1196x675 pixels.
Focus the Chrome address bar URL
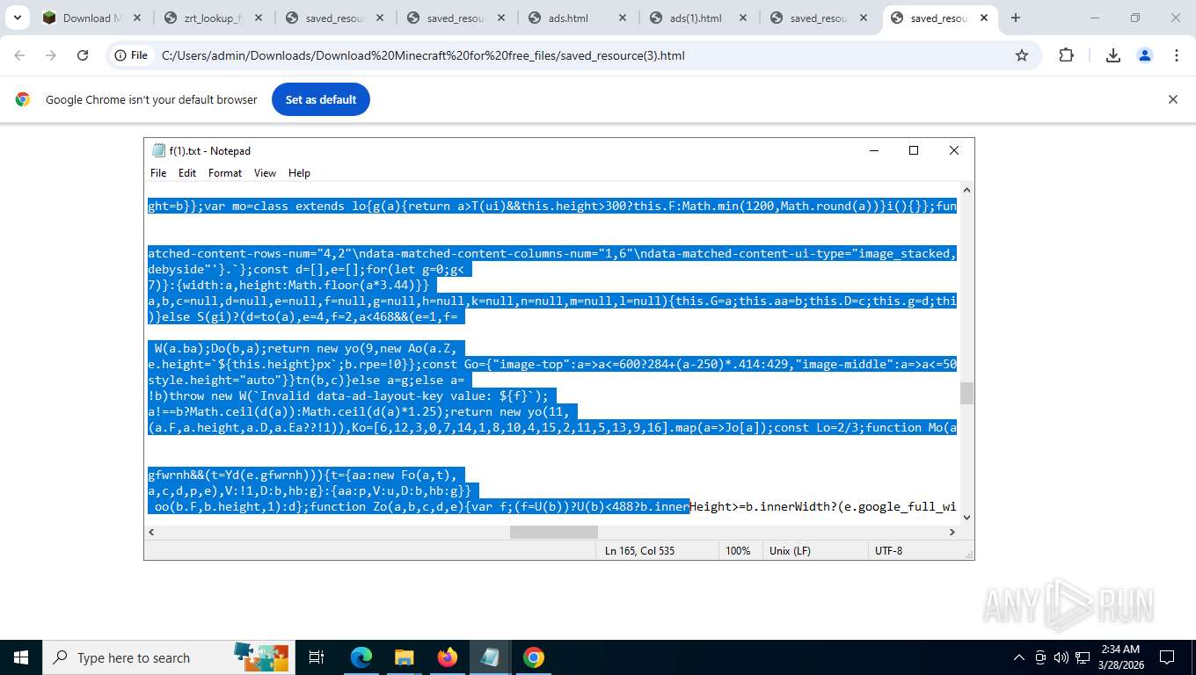(x=423, y=55)
